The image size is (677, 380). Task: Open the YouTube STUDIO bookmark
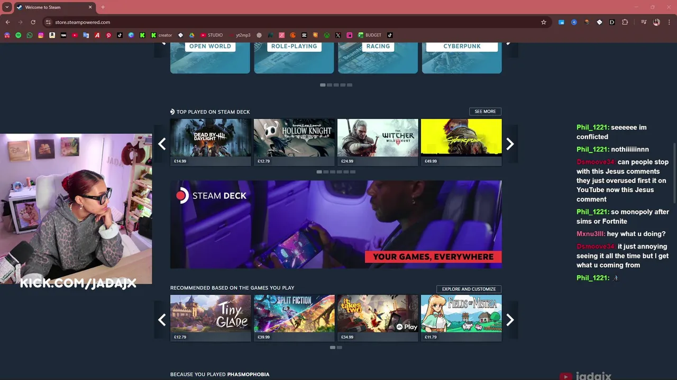point(212,35)
